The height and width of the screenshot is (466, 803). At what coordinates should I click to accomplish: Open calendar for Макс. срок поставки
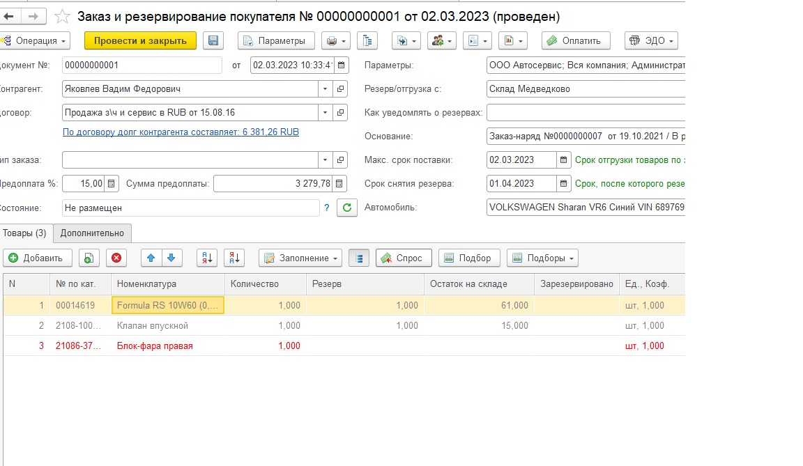[563, 160]
